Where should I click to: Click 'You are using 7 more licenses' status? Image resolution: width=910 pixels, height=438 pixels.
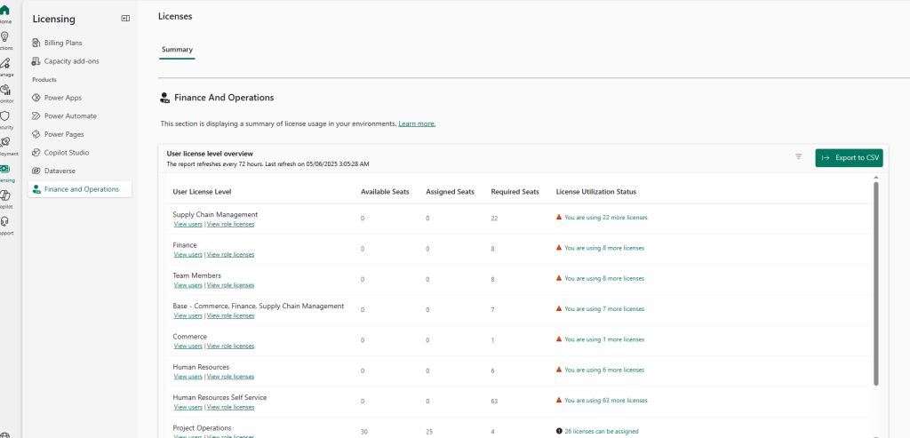click(x=604, y=309)
